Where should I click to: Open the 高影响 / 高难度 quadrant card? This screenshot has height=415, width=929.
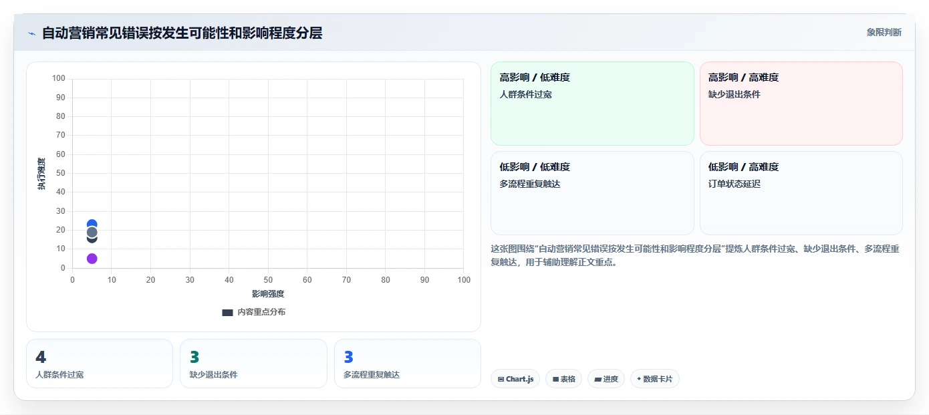pos(801,104)
